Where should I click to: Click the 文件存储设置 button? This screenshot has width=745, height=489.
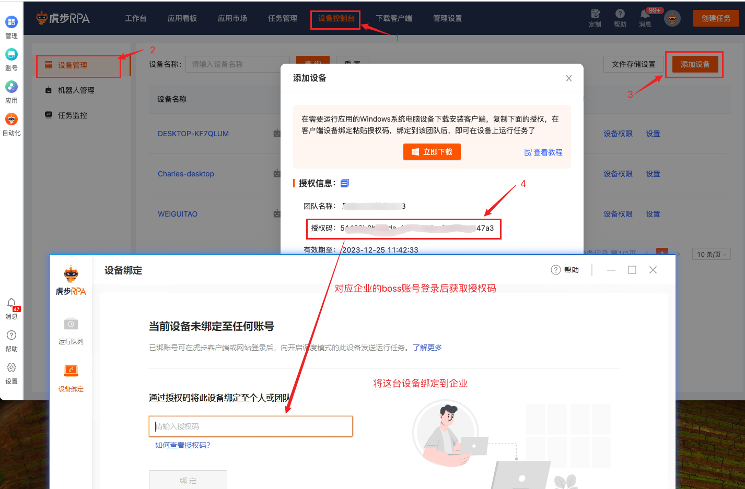click(634, 64)
